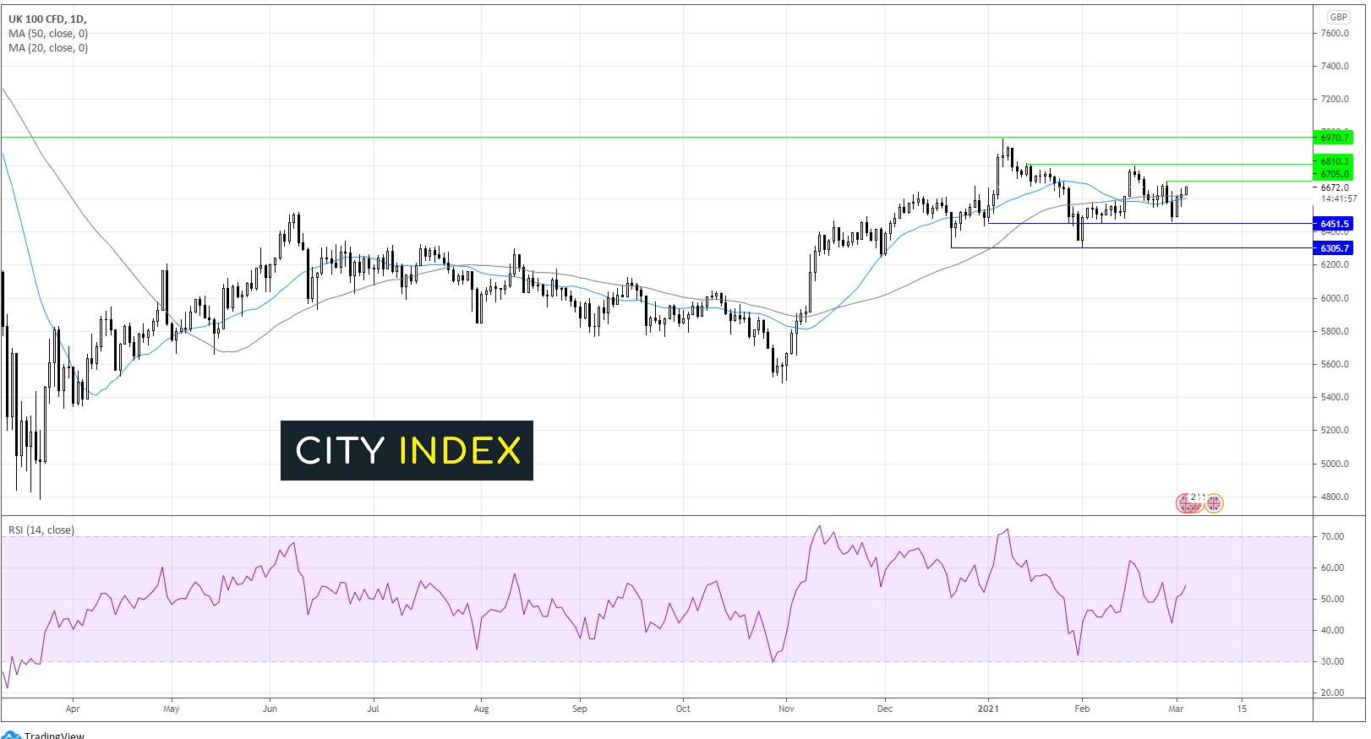Click the Jun label on time axis
Image resolution: width=1371 pixels, height=739 pixels.
[x=270, y=709]
